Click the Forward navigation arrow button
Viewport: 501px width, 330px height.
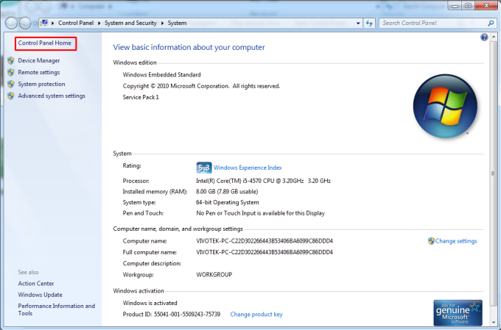click(26, 23)
